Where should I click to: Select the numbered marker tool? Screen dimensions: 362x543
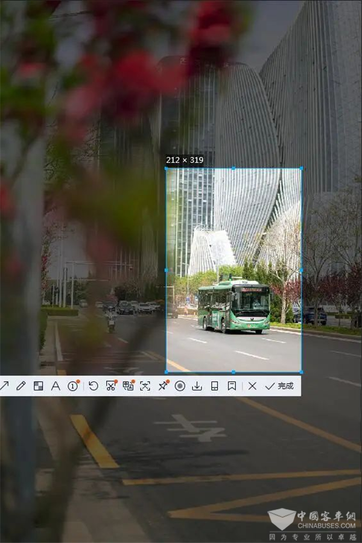pyautogui.click(x=73, y=386)
